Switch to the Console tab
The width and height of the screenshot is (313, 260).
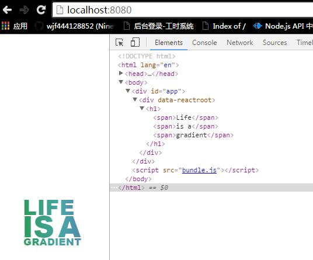click(x=204, y=43)
